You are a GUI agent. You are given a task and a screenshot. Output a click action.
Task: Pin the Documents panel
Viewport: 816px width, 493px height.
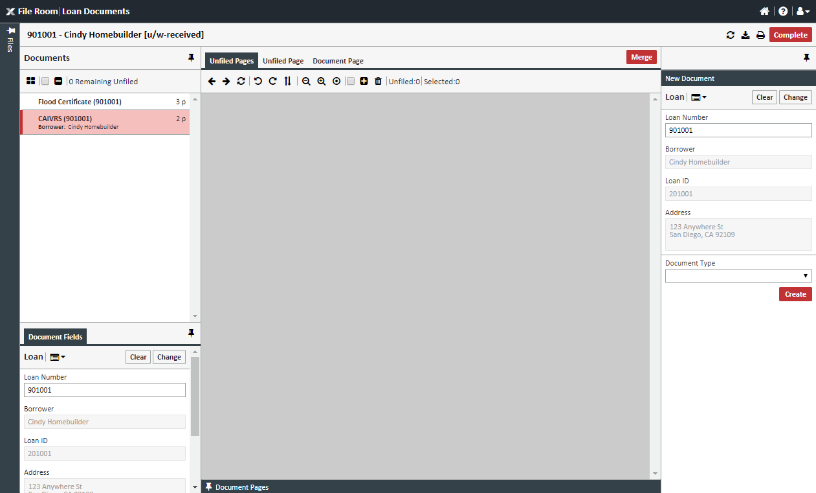click(191, 58)
